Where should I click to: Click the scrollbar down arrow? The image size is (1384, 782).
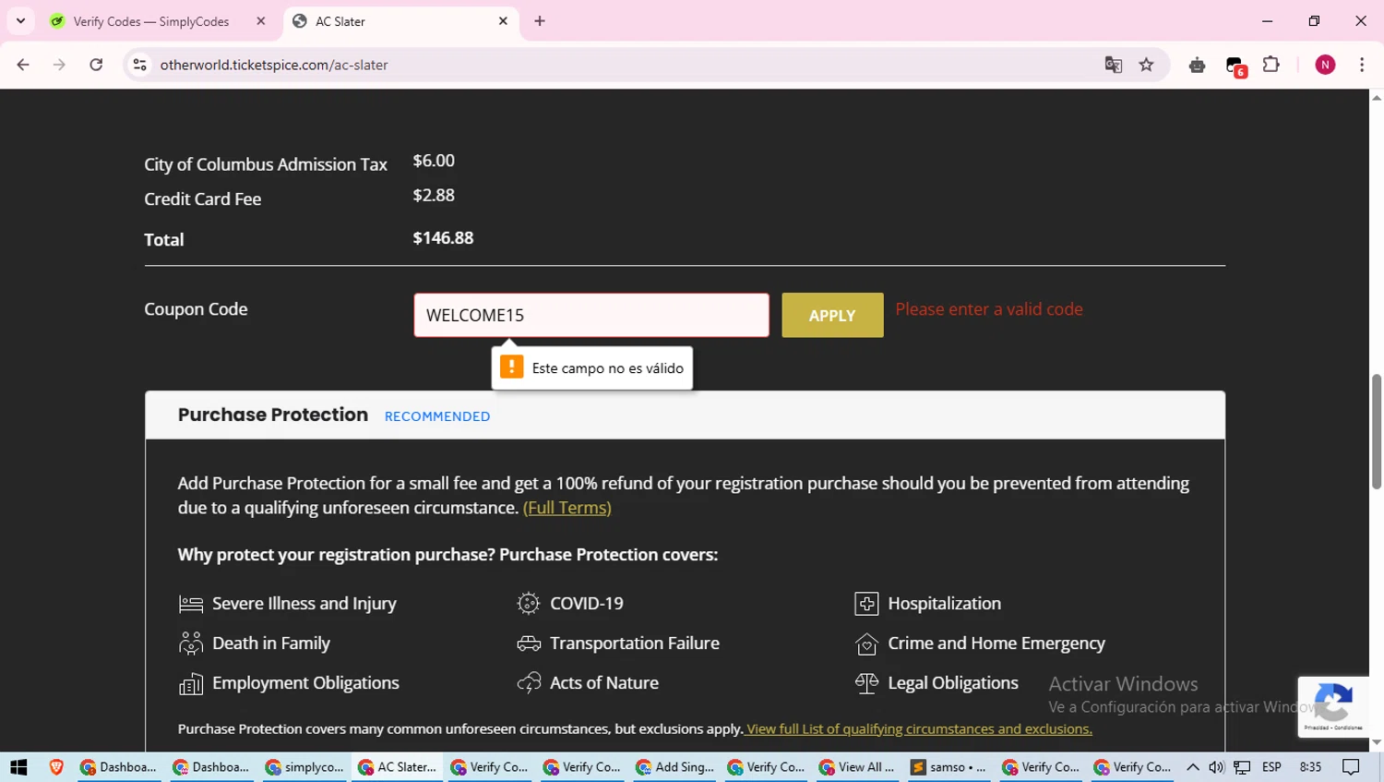(1377, 742)
